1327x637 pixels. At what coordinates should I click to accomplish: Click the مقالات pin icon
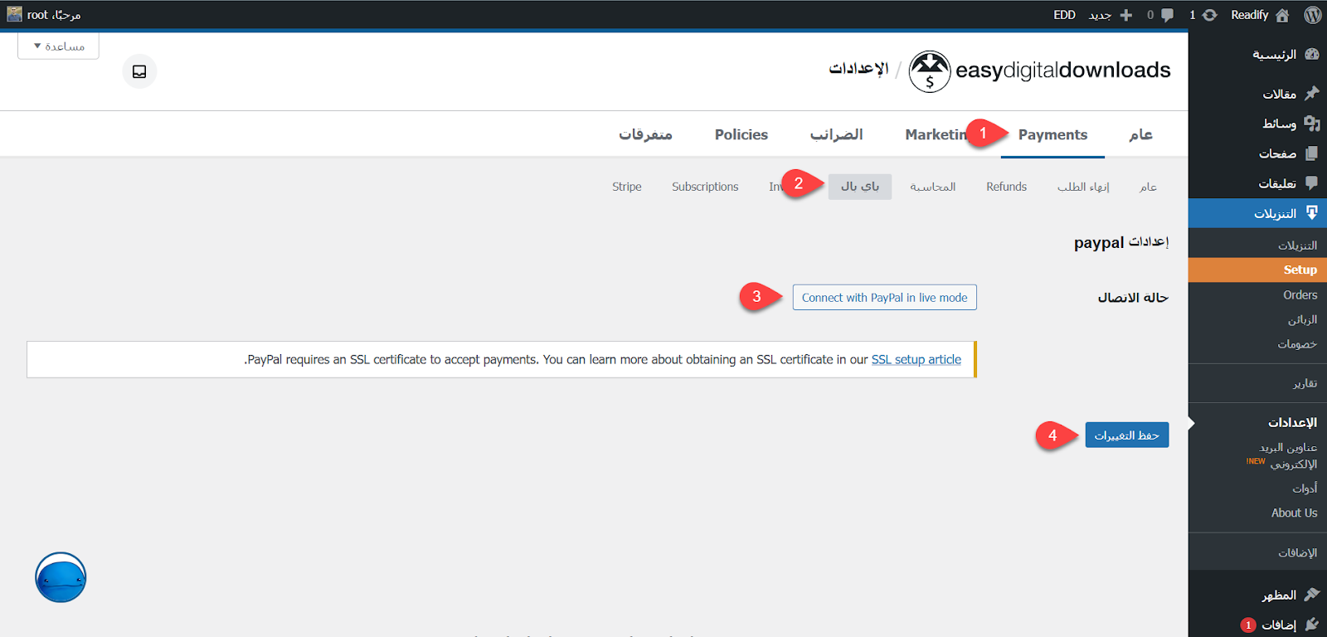(1312, 94)
